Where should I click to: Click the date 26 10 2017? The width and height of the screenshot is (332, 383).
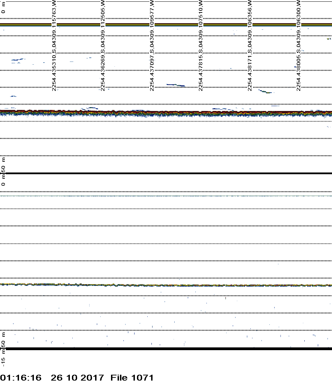coord(77,377)
